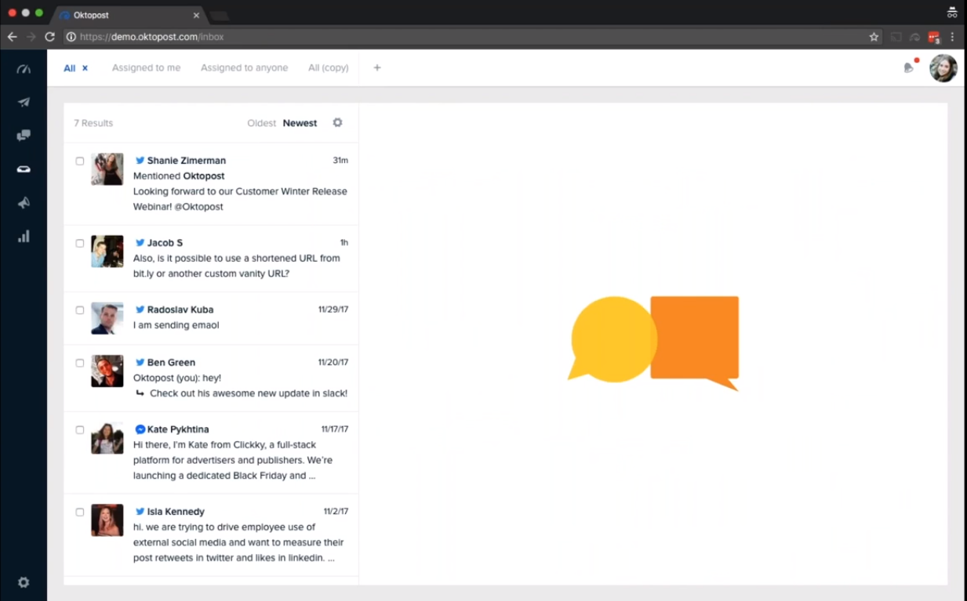Open the megaphone advocacy icon
Image resolution: width=967 pixels, height=601 pixels.
(x=24, y=203)
